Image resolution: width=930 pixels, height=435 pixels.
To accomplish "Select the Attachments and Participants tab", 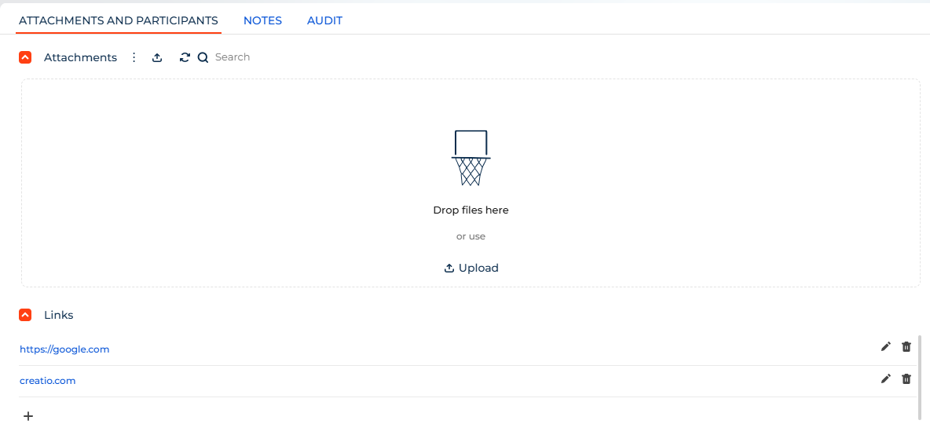I will tap(119, 20).
